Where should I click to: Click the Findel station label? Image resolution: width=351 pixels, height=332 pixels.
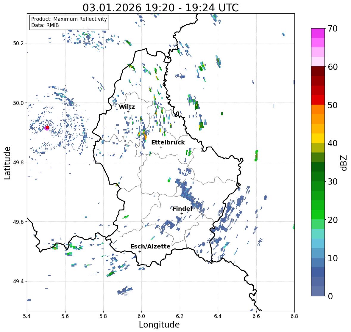coord(182,209)
